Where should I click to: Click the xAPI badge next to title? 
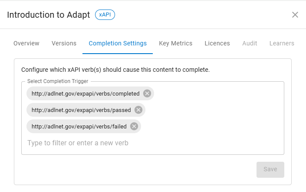pyautogui.click(x=105, y=15)
